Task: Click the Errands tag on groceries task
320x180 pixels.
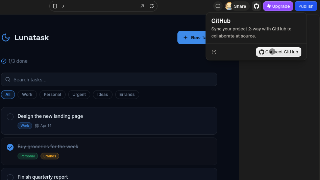Action: point(50,156)
